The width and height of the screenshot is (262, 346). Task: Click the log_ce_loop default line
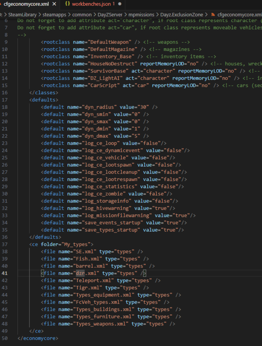(x=103, y=143)
